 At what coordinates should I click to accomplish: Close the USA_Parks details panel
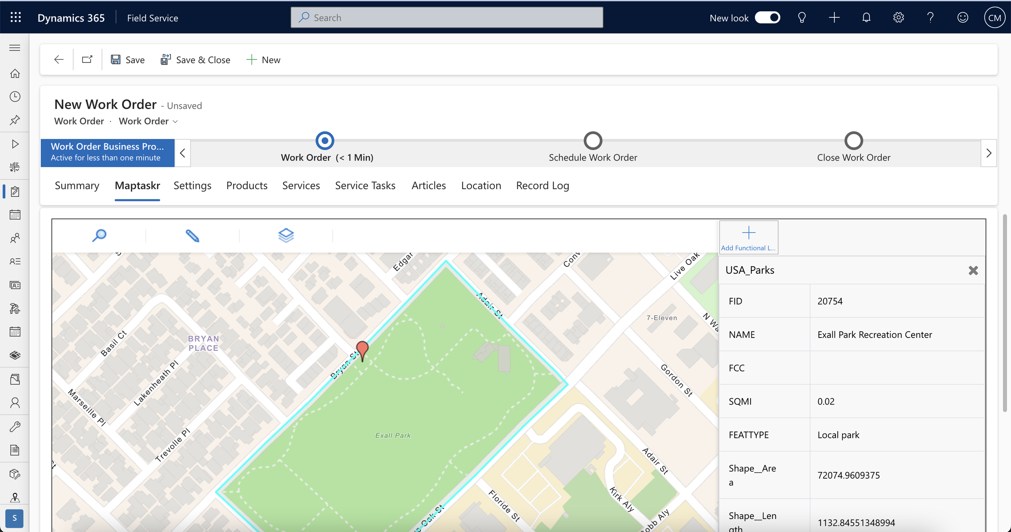click(973, 270)
